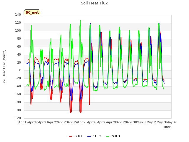Image resolution: width=189 pixels, height=142 pixels.
Task: Click the green SHF3 legend line swatch
Action: coord(107,137)
